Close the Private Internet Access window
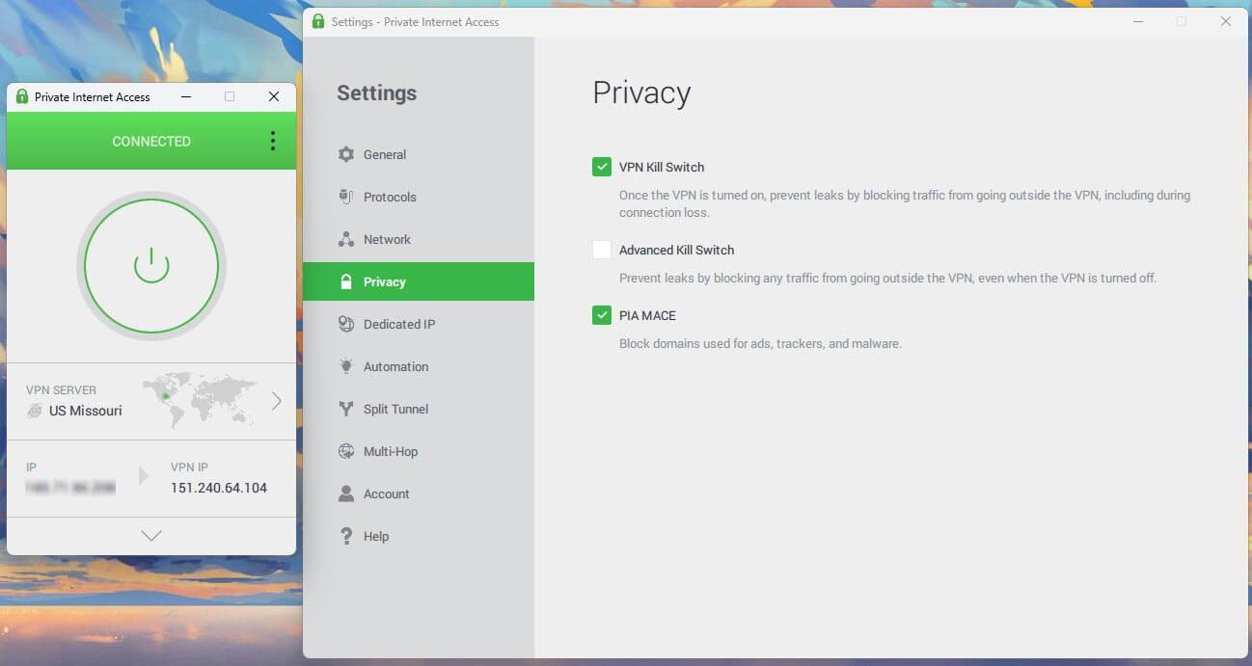1252x666 pixels. click(274, 96)
